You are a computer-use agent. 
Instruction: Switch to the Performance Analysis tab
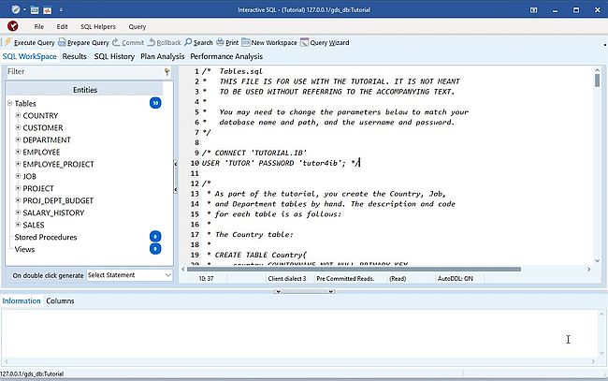[226, 56]
